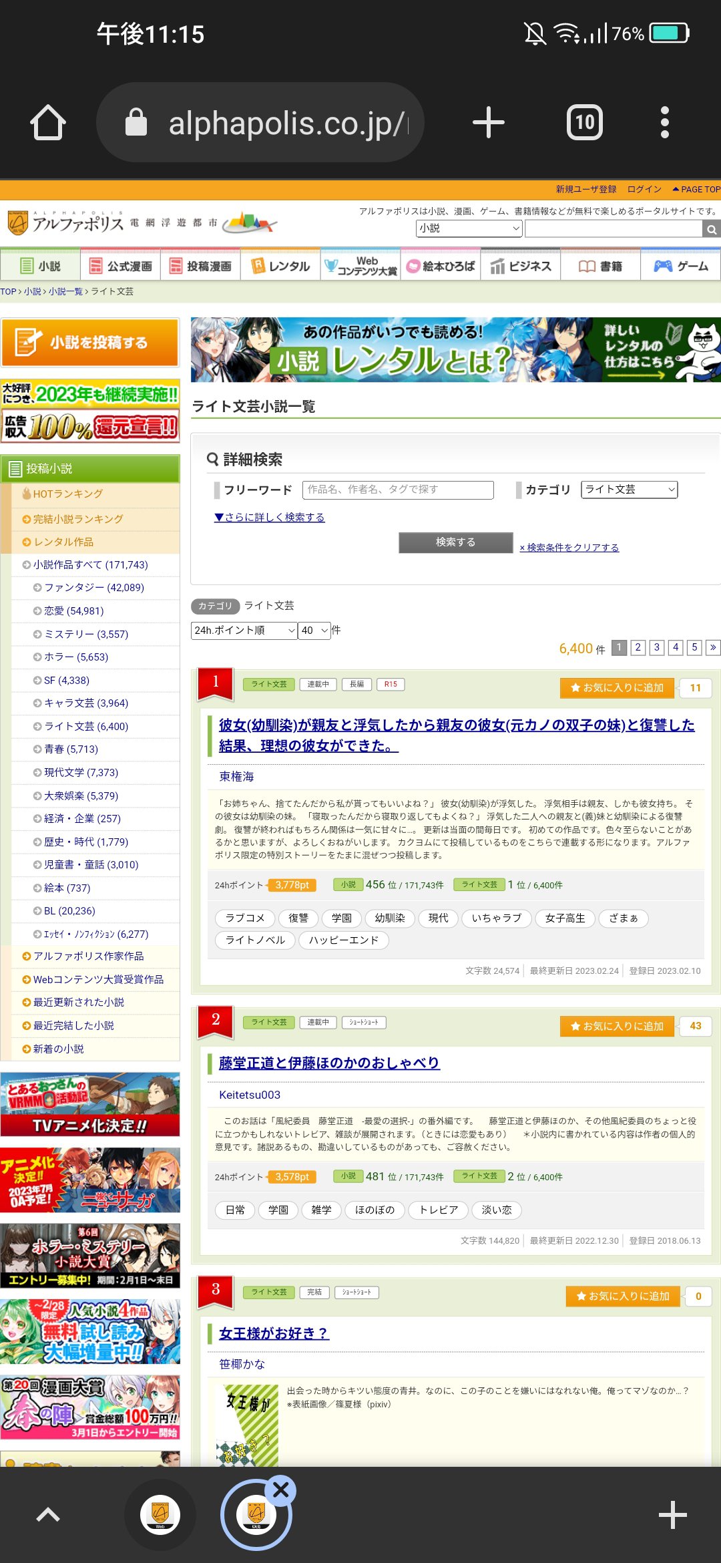Open the tab switcher showing 10 tabs
This screenshot has height=1563, width=721.
(x=584, y=123)
